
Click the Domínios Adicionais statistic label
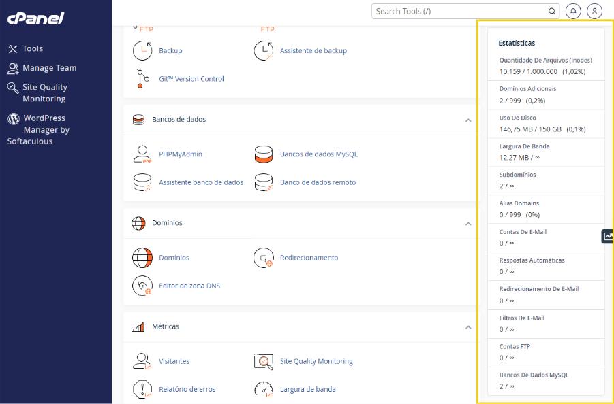527,88
